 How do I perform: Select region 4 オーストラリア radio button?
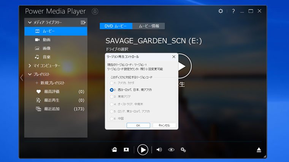(111, 104)
